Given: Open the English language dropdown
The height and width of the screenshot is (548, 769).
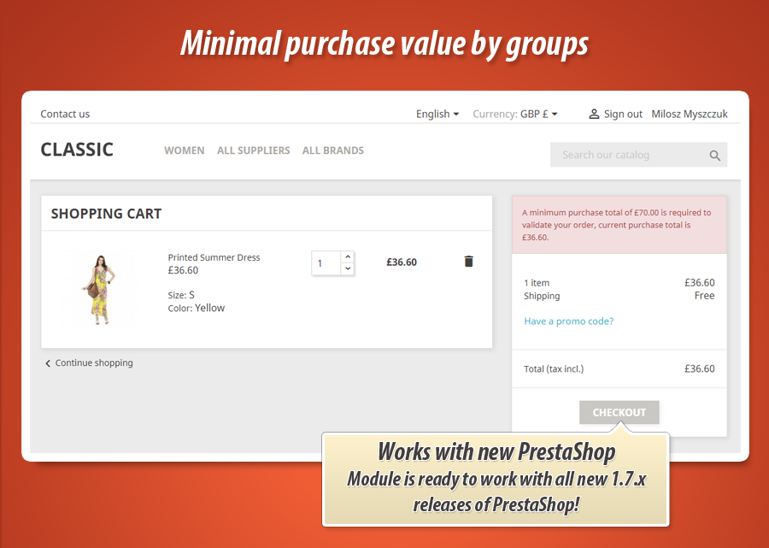Looking at the screenshot, I should tap(437, 113).
